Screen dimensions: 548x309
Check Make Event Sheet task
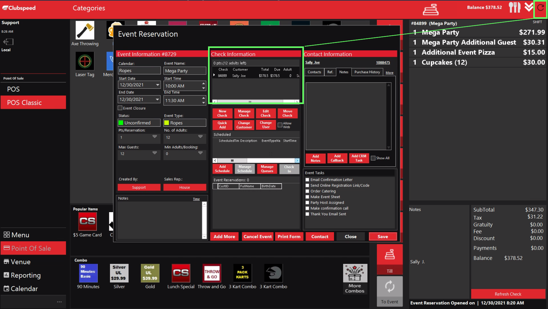(x=307, y=197)
